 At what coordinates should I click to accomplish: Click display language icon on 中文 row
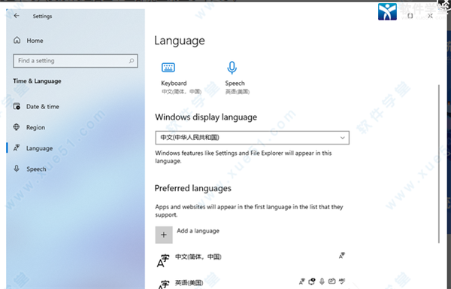coord(342,256)
